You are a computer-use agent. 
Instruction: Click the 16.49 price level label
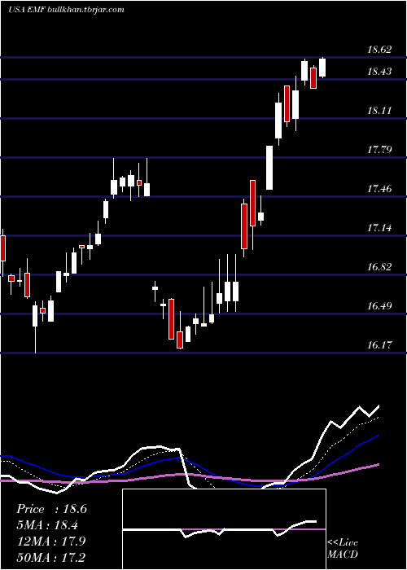coord(379,305)
